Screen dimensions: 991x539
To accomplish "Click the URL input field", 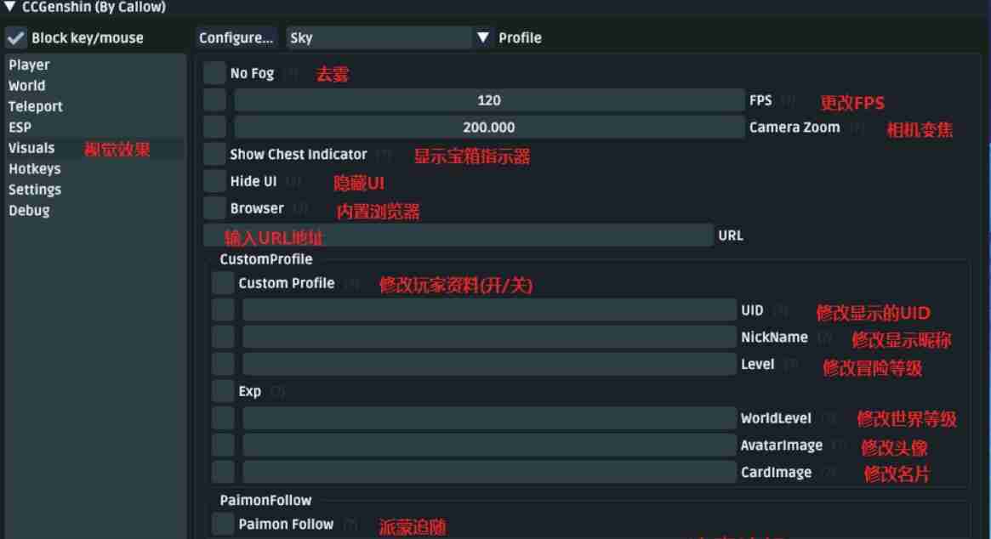I will (x=458, y=235).
